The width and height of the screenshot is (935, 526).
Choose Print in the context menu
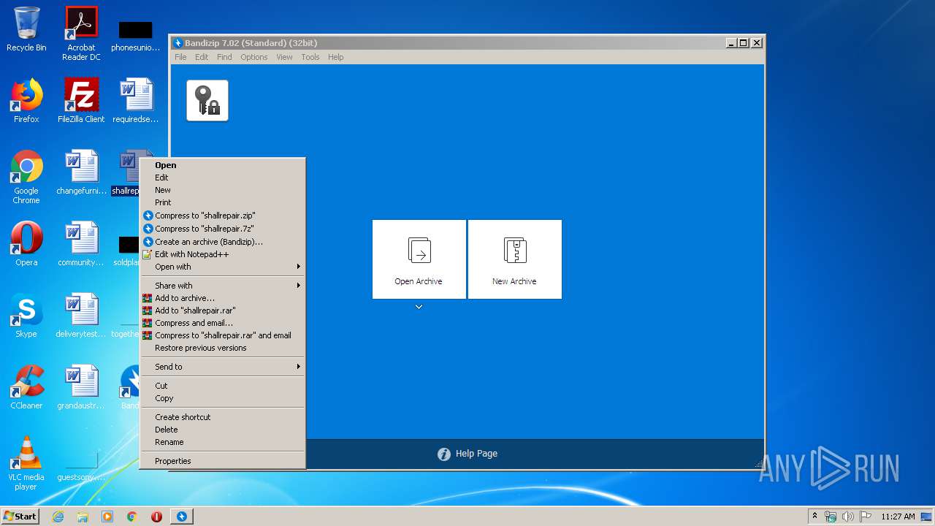(x=223, y=202)
